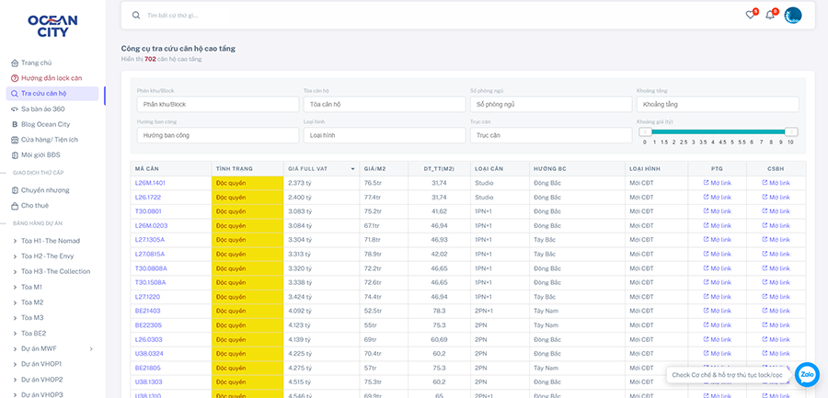Open the Số phòng ngủ dropdown
This screenshot has width=828, height=398.
pos(550,105)
